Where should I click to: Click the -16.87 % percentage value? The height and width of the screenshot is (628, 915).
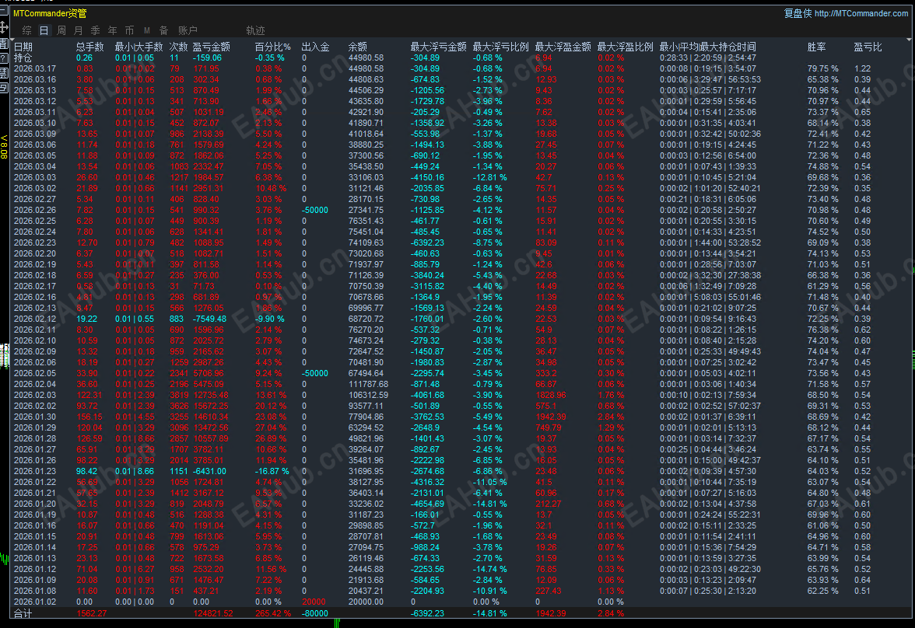272,471
